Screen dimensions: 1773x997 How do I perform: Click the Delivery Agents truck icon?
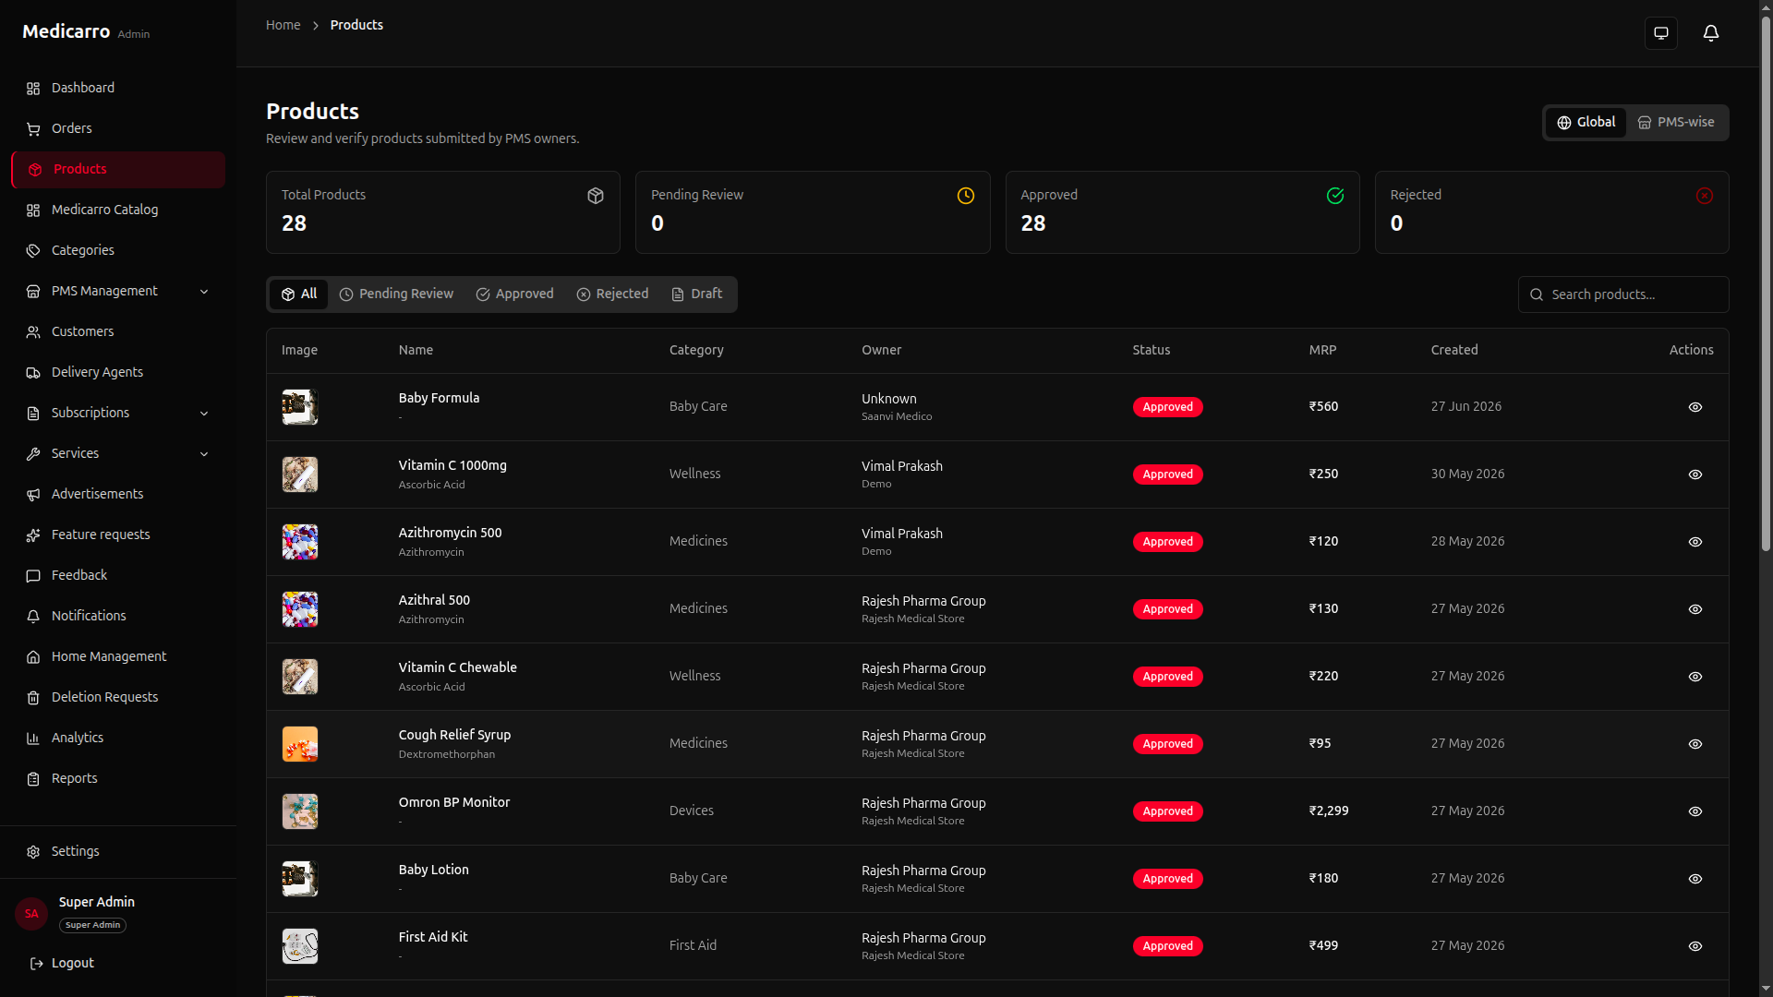(x=33, y=373)
